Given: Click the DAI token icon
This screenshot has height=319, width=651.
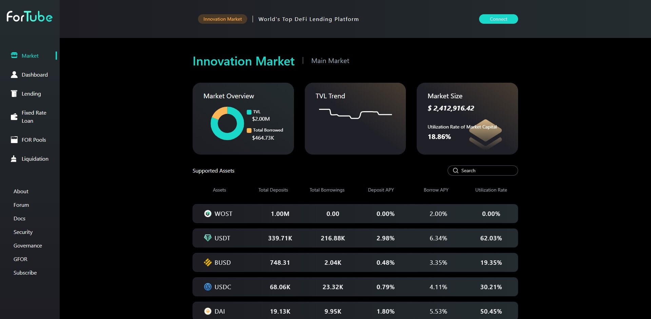Looking at the screenshot, I should (208, 311).
